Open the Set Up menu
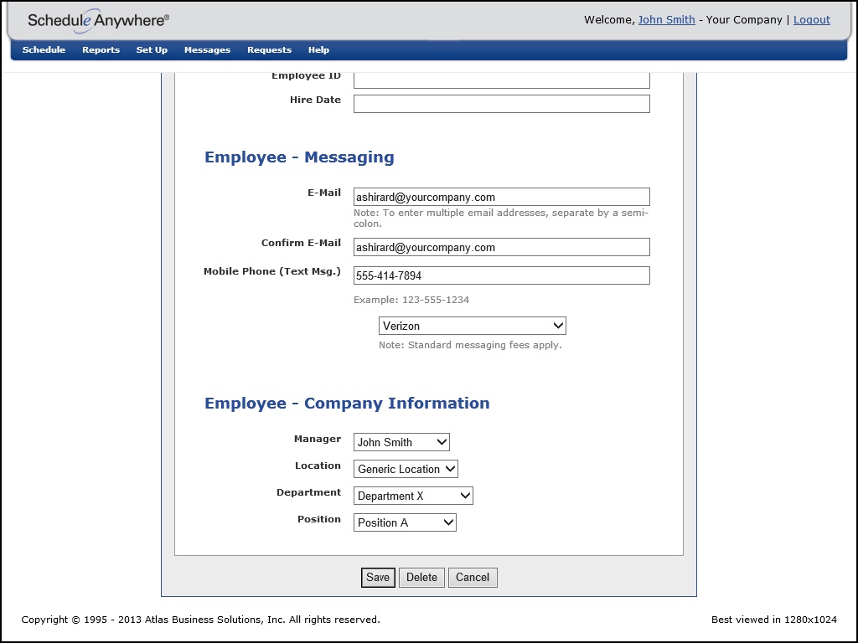 (x=152, y=50)
